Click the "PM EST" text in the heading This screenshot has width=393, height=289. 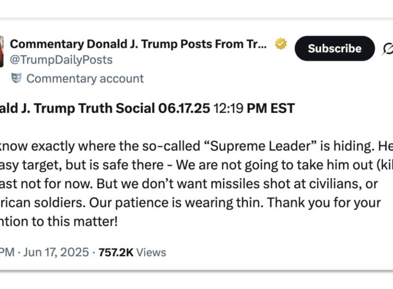coord(271,108)
